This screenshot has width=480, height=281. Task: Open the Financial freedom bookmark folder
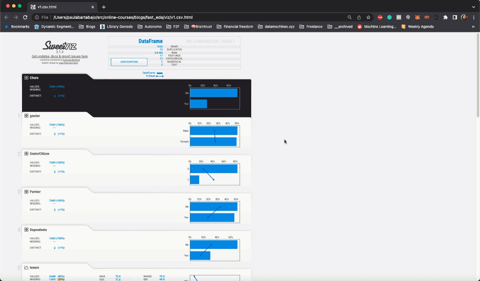click(235, 27)
